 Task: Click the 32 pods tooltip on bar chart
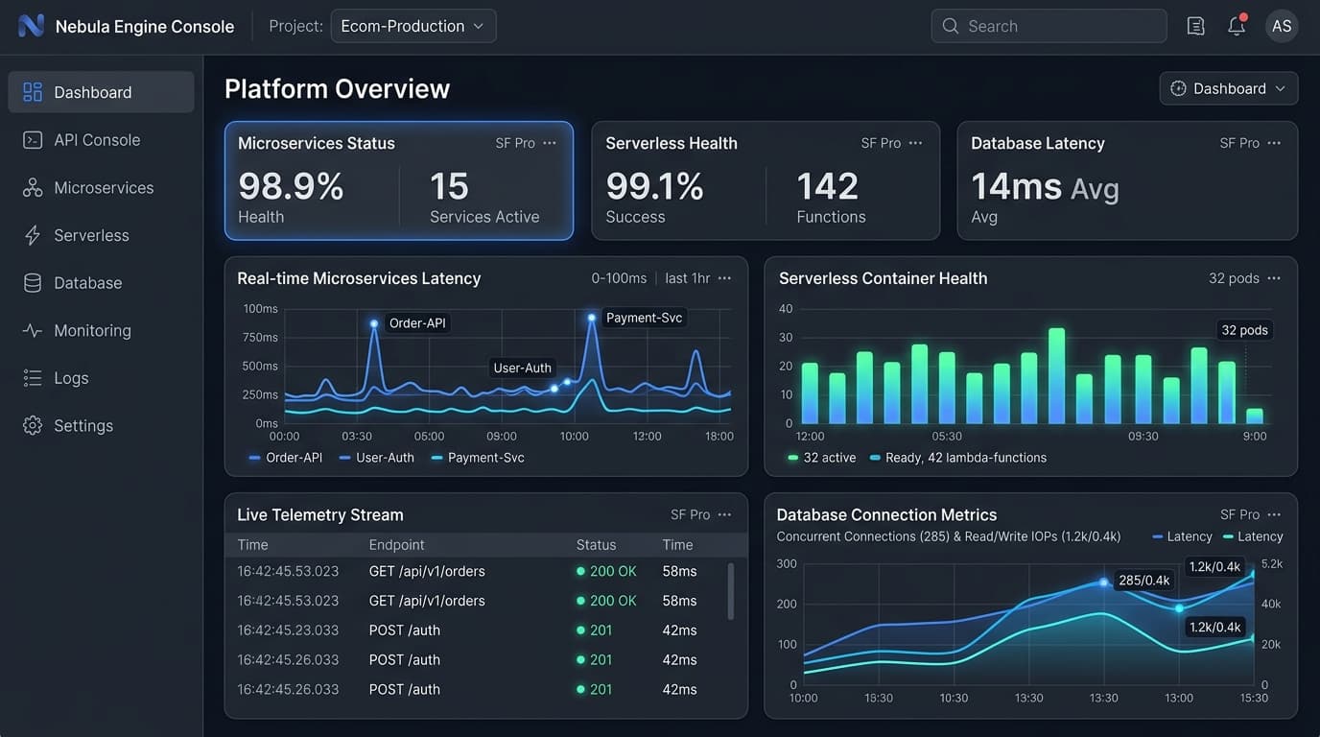tap(1244, 330)
